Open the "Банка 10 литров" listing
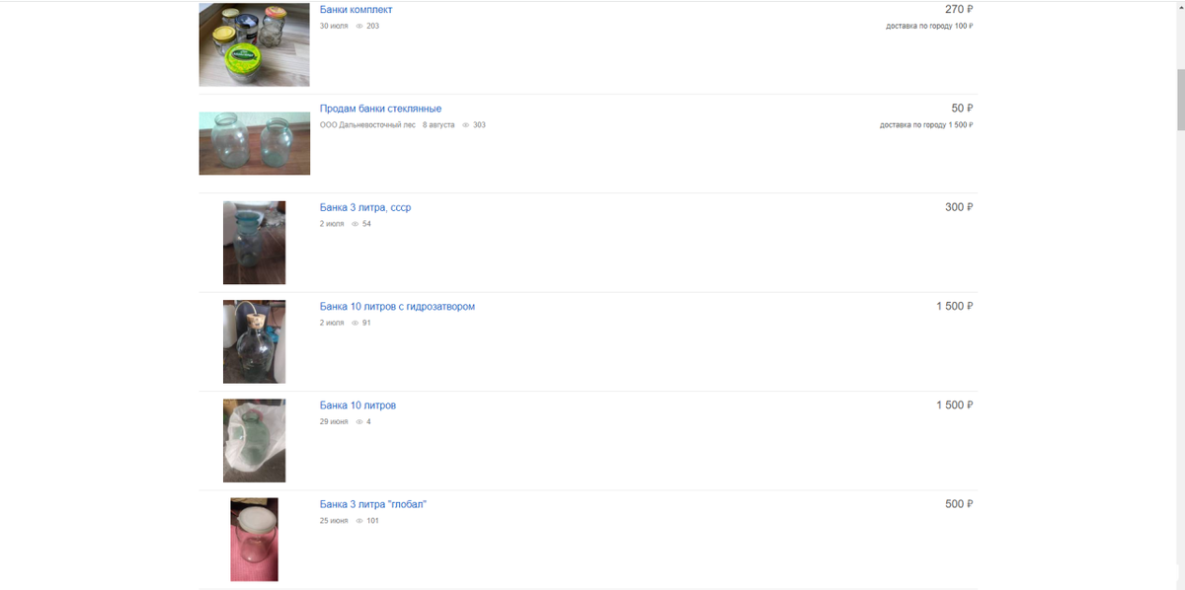1185x590 pixels. point(357,406)
